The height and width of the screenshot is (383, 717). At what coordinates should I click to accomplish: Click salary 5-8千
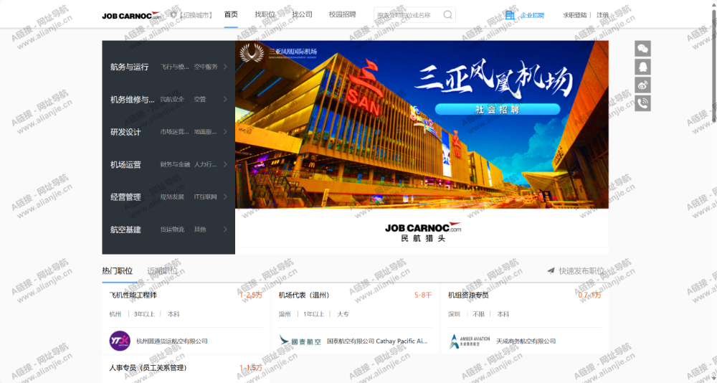(423, 295)
